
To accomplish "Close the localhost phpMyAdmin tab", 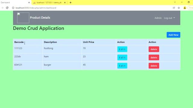I will pyautogui.click(x=65, y=2).
